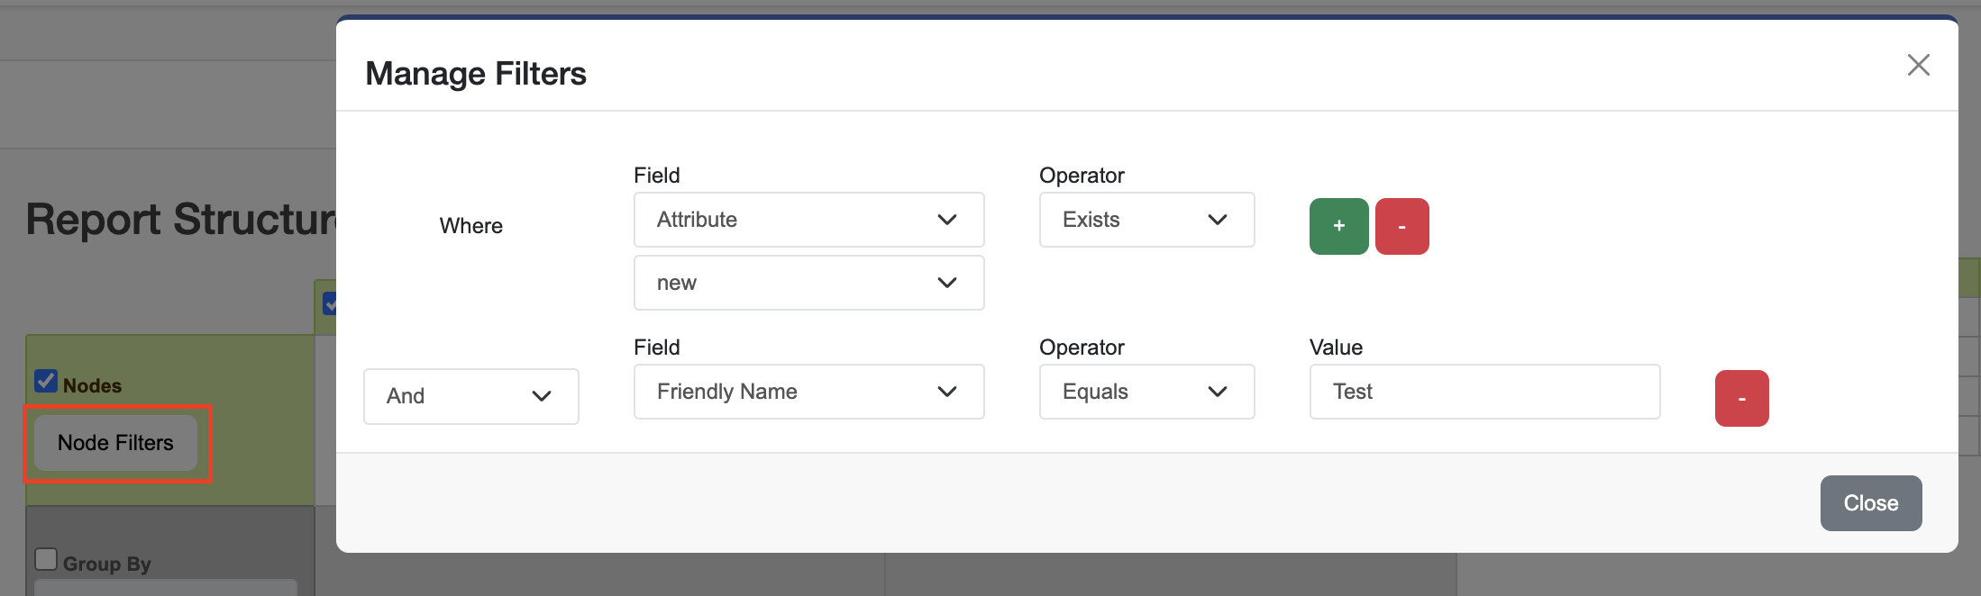Open the Exists operator dropdown

[1146, 220]
